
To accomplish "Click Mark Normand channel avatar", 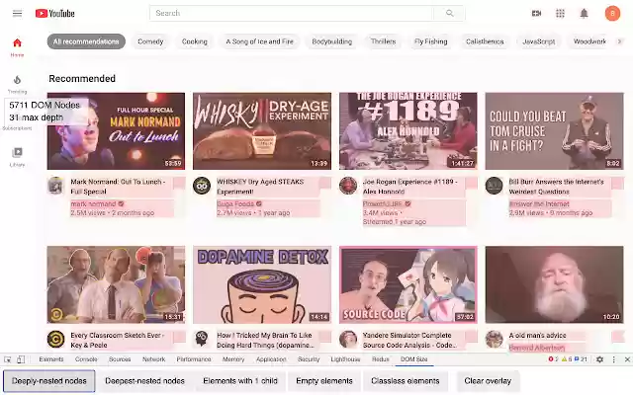I will (55, 186).
